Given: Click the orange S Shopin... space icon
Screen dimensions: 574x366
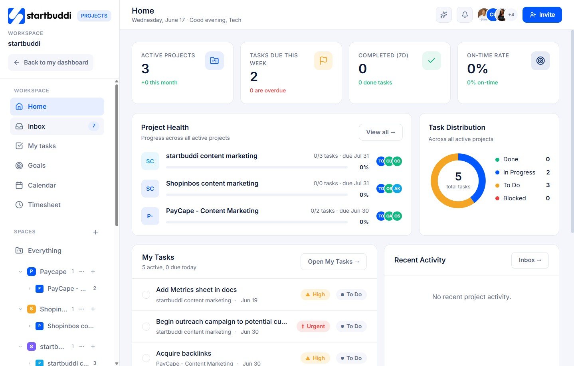Looking at the screenshot, I should tap(31, 309).
